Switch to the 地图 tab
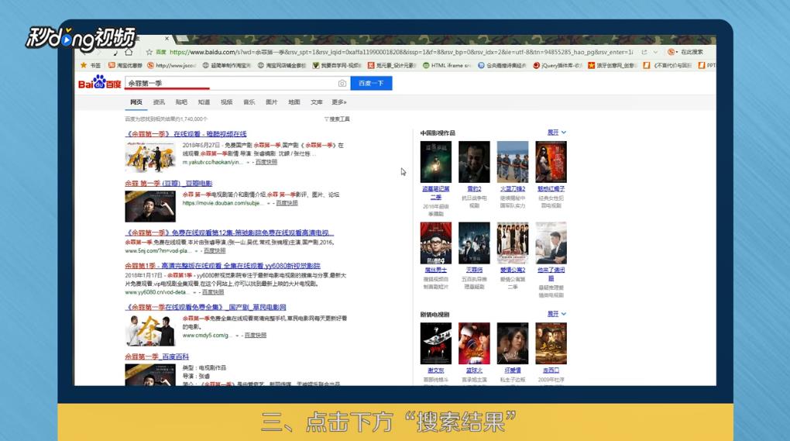This screenshot has height=441, width=790. click(294, 102)
